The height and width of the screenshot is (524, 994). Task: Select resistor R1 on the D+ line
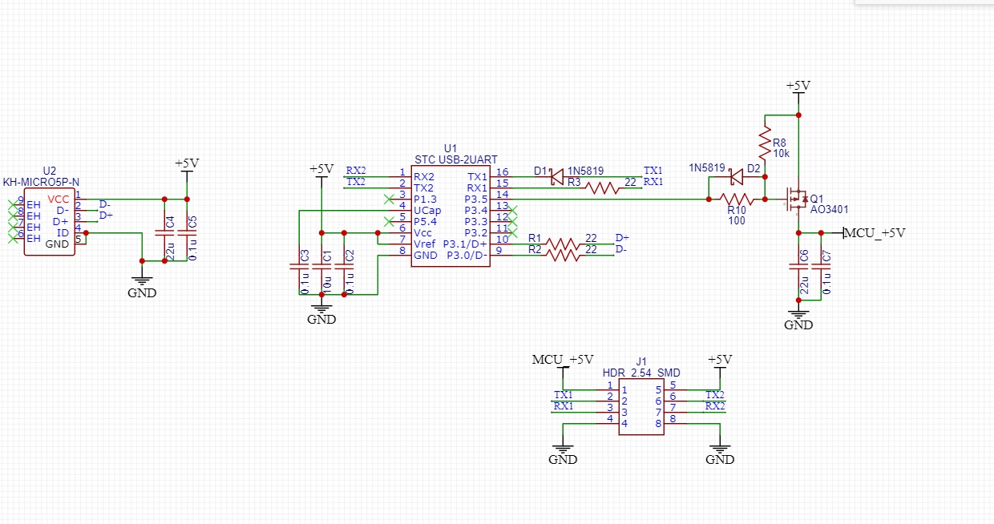564,244
